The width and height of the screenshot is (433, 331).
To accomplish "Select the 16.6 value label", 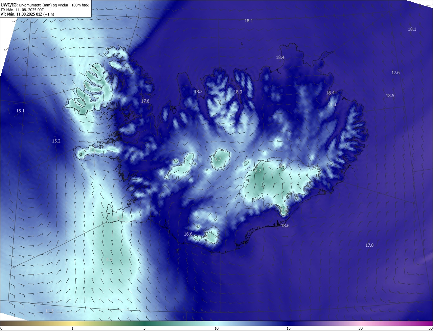I will [188, 234].
